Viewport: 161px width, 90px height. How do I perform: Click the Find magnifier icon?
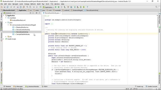(x=27, y=7)
